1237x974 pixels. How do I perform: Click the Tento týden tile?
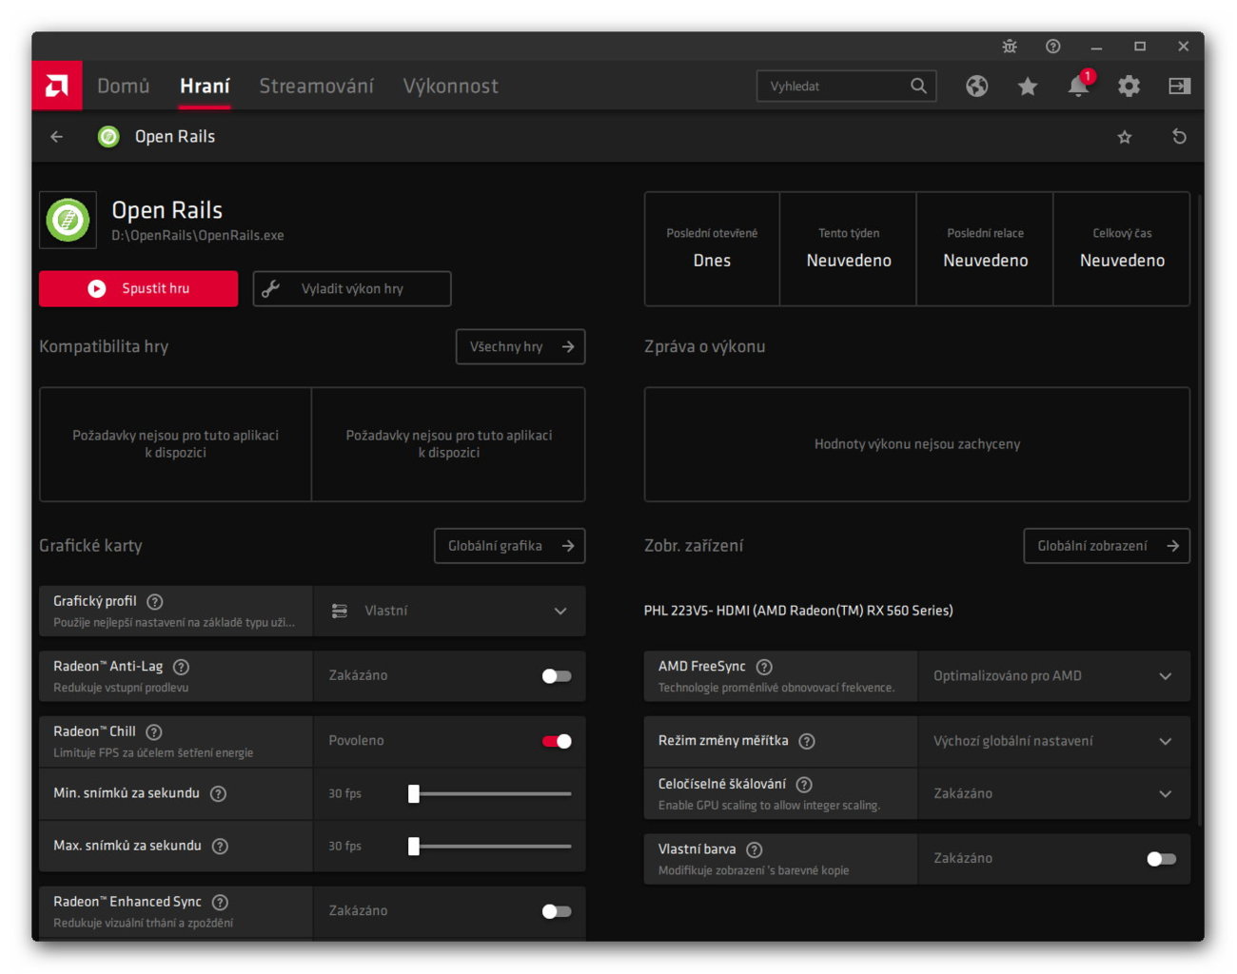(849, 249)
